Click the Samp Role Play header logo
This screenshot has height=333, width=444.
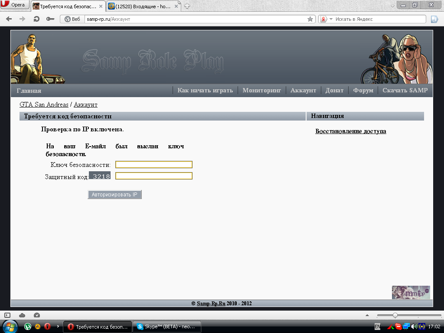tap(153, 62)
